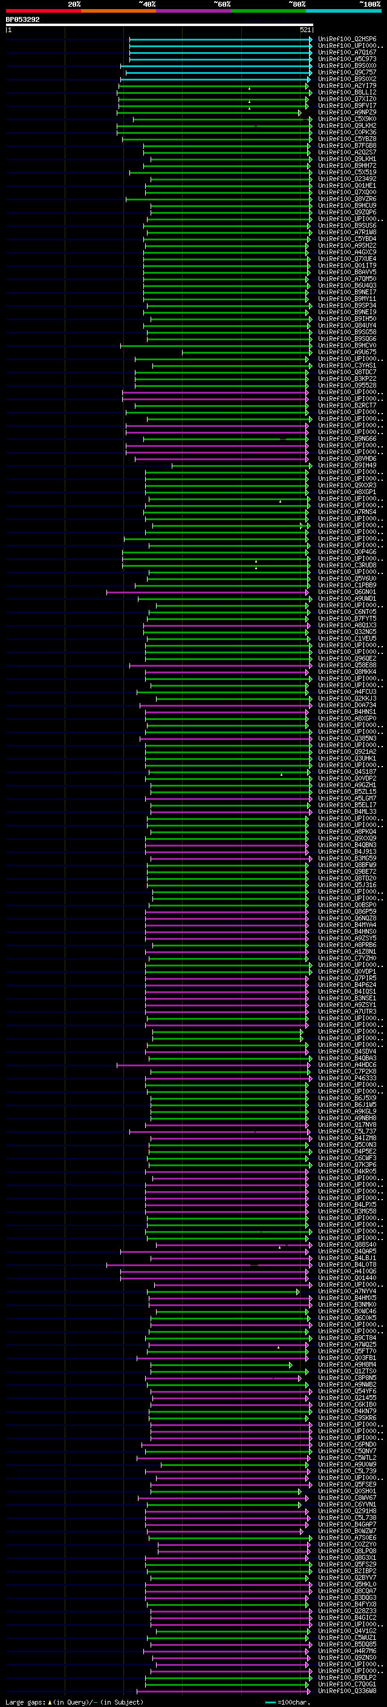Screen dimensions: 387x1707
Task: Select label UniRef100_C0PK36
Action: (x=347, y=133)
